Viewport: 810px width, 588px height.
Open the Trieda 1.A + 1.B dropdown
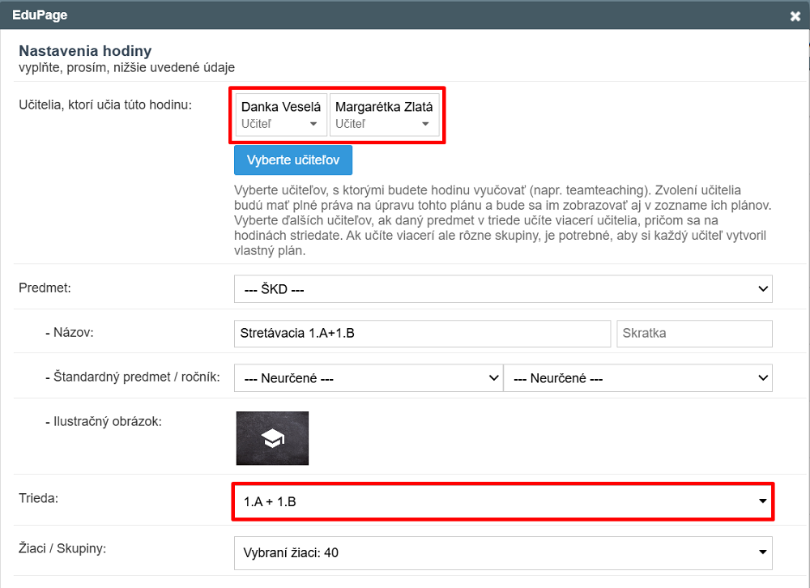[503, 501]
